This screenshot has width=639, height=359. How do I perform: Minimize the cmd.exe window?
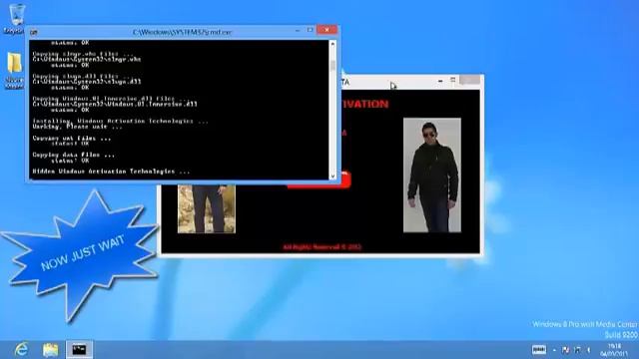click(x=298, y=30)
